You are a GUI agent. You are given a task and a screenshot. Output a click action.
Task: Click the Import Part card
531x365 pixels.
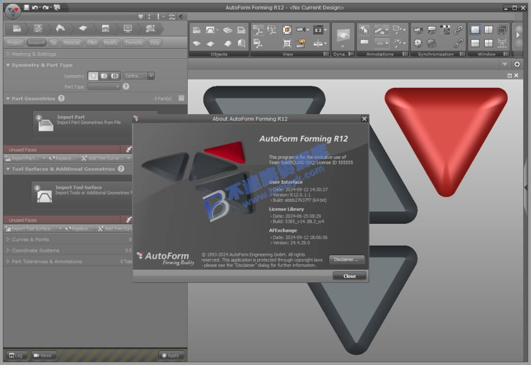coord(83,124)
